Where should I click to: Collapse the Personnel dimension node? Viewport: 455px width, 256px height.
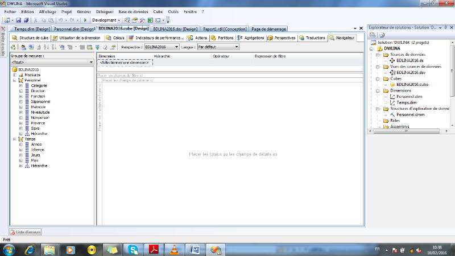(x=14, y=80)
